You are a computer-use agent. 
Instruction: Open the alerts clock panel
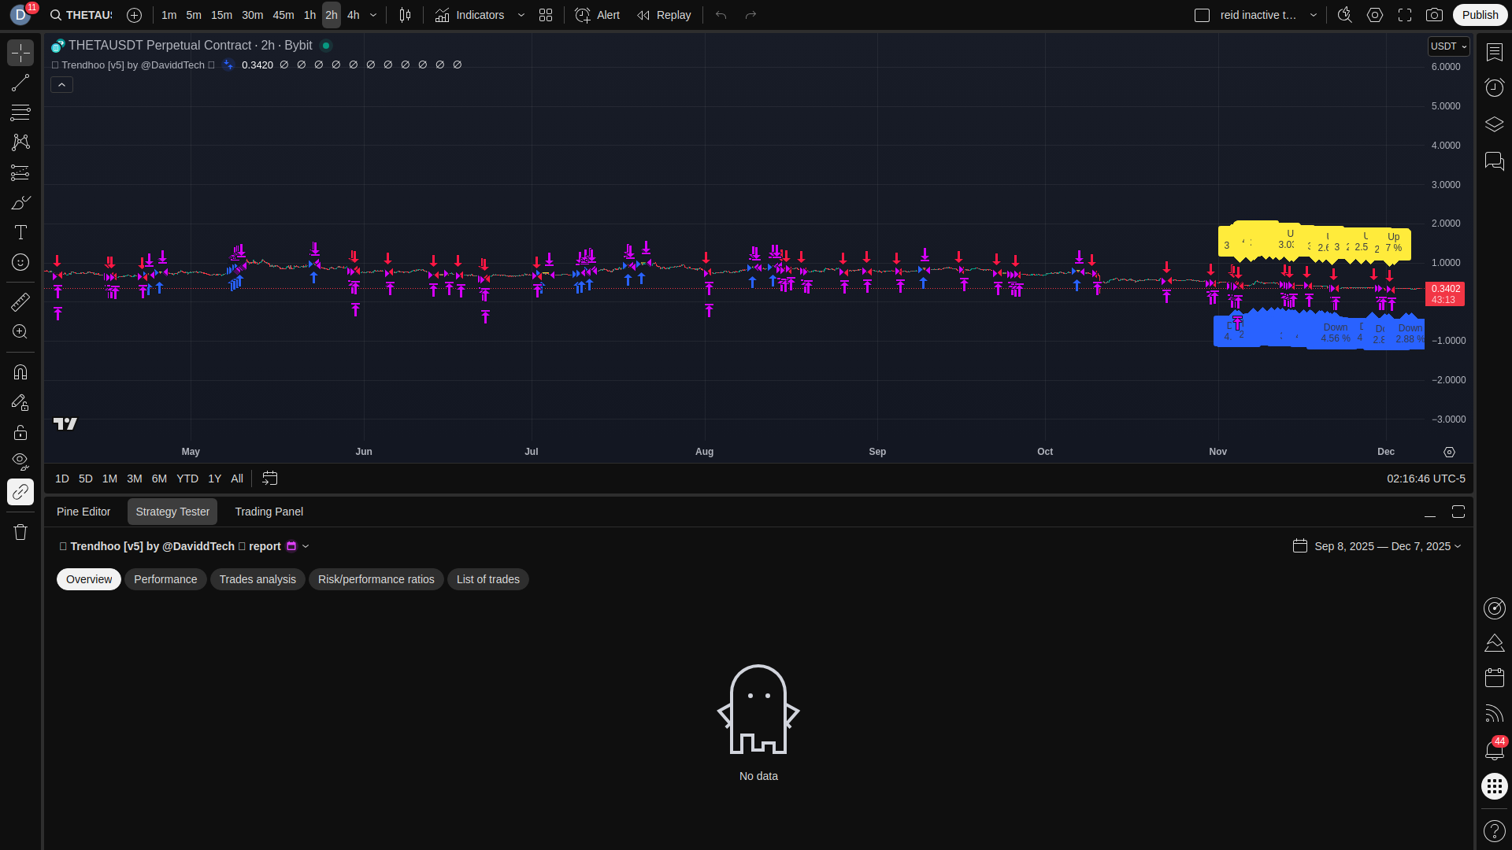[x=1494, y=87]
